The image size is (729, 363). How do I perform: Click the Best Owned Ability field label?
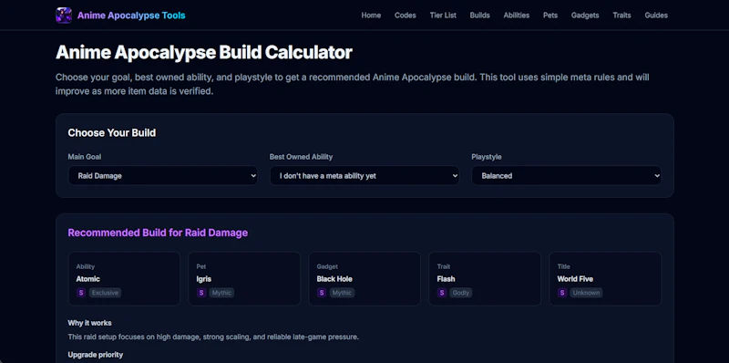301,157
